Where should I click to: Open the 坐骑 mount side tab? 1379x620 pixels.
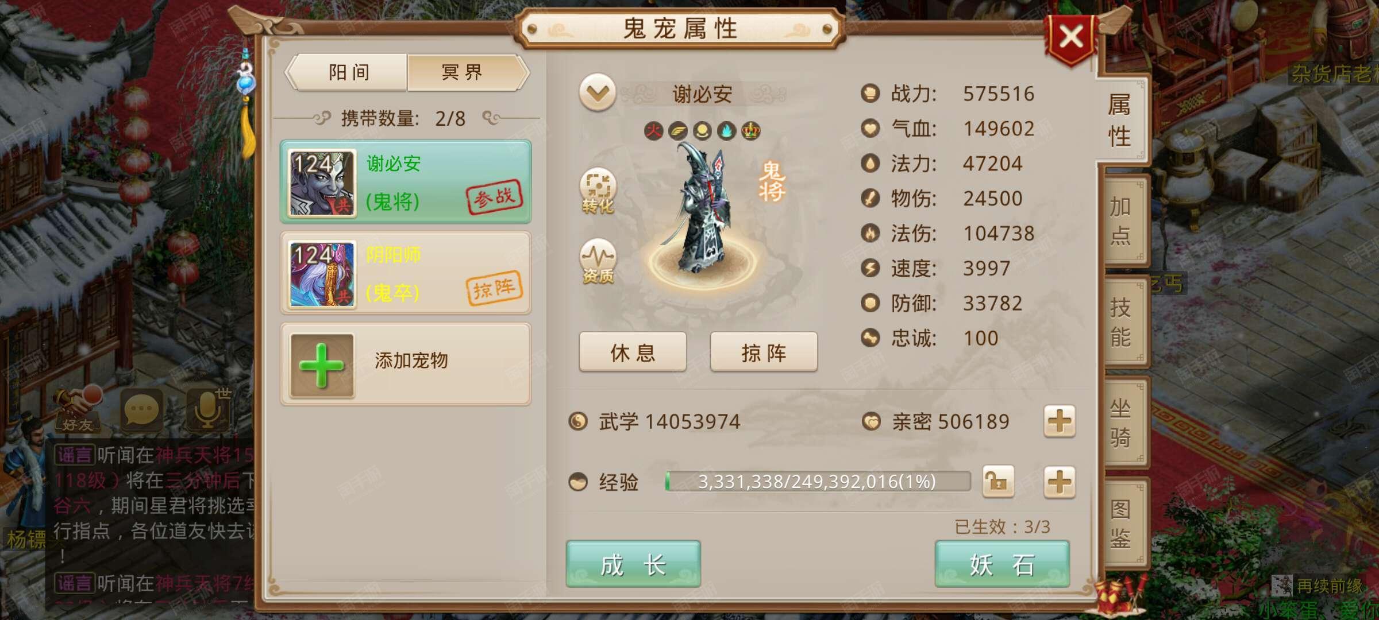click(1122, 423)
